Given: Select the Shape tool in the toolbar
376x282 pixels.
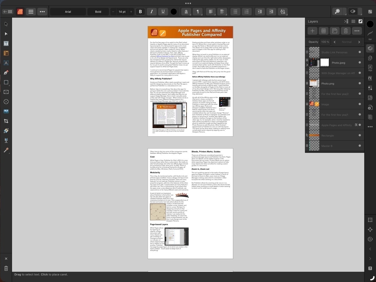Looking at the screenshot, I should 6,82.
